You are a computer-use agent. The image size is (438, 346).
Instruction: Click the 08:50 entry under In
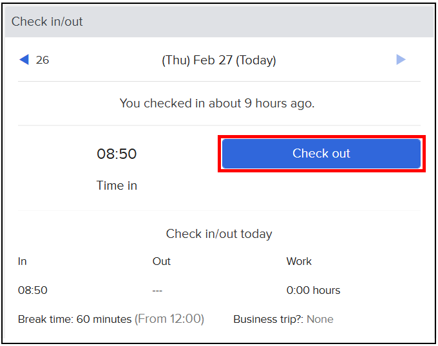click(x=33, y=290)
